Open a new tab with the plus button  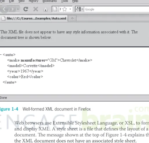72,18
